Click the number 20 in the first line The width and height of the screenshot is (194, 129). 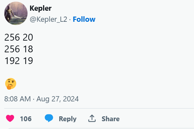[x=28, y=37]
